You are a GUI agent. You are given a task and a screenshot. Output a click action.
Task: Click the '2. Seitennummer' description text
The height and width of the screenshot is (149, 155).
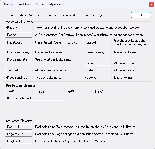89,35
